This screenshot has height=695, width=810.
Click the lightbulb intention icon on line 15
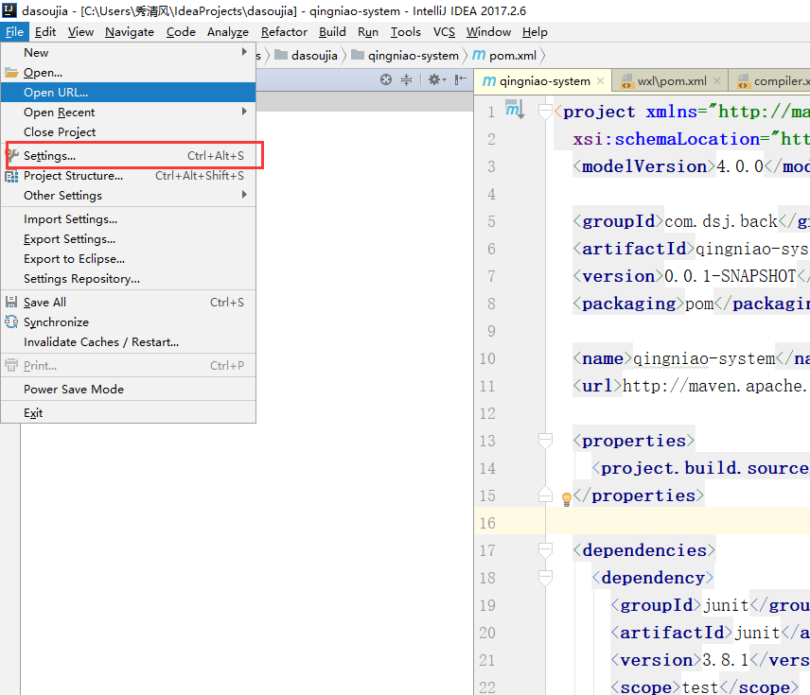pyautogui.click(x=566, y=498)
